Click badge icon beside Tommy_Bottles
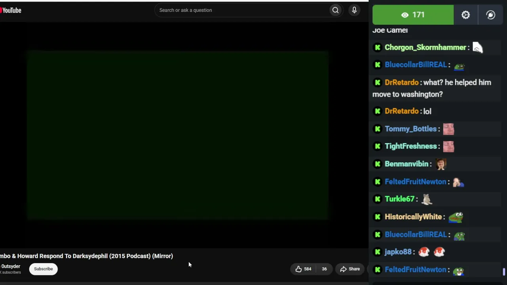This screenshot has width=507, height=285. coord(377,129)
